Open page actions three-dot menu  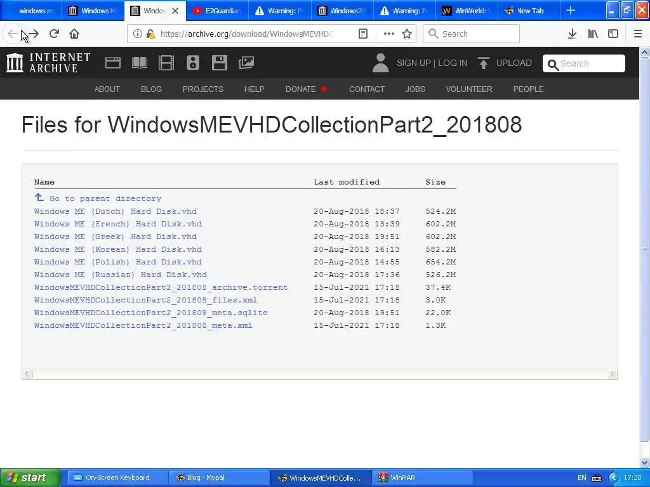pos(388,34)
